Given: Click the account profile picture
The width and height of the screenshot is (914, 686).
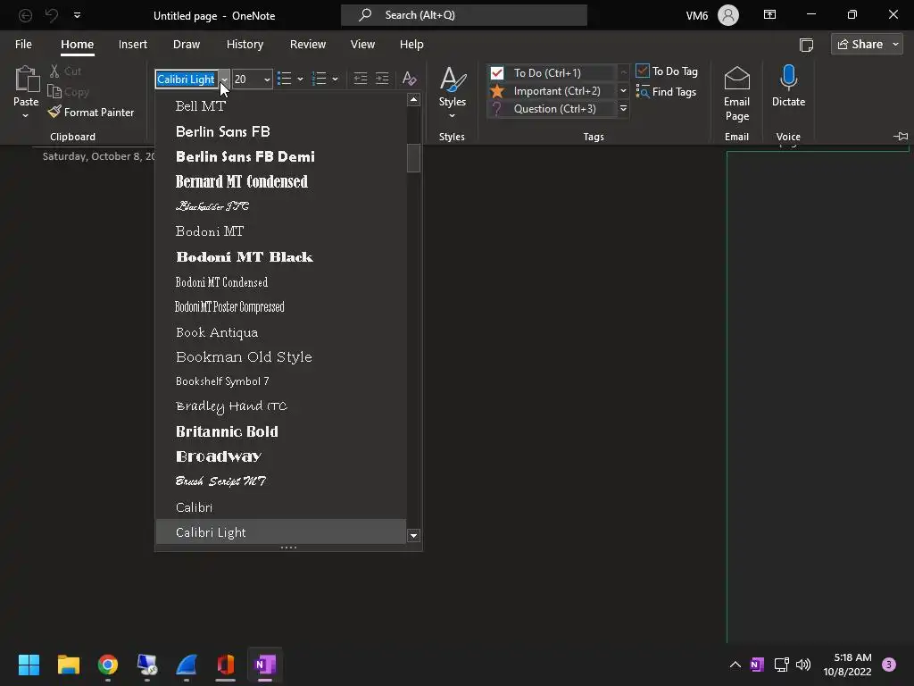Looking at the screenshot, I should coord(728,15).
